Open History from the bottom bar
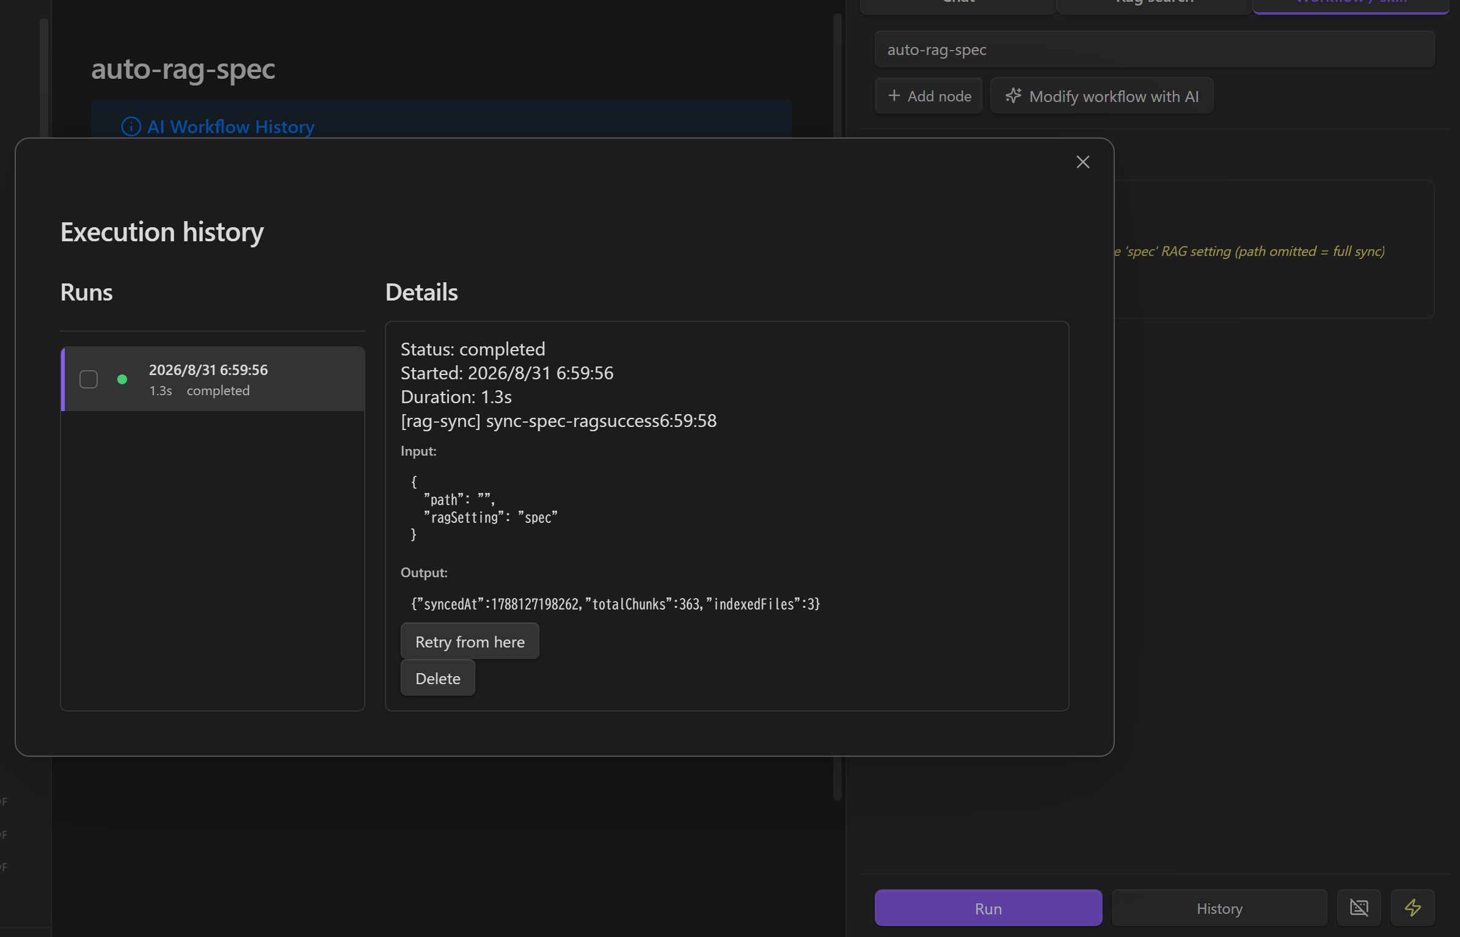The height and width of the screenshot is (937, 1460). click(x=1219, y=908)
